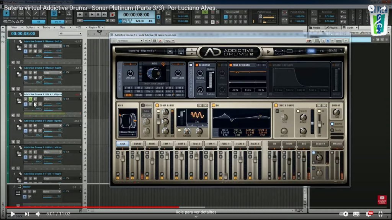The width and height of the screenshot is (392, 220).
Task: Pick the Erase tool in SONAR toolbar
Action: click(43, 14)
